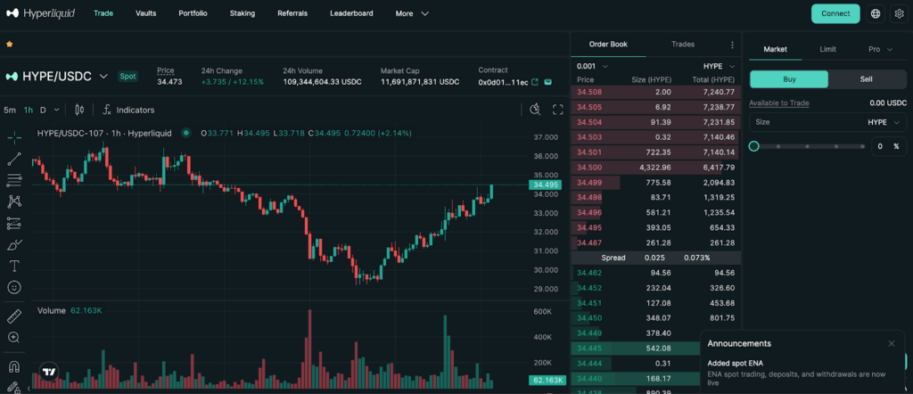The height and width of the screenshot is (394, 913).
Task: Click the favorites star icon
Action: pyautogui.click(x=9, y=44)
